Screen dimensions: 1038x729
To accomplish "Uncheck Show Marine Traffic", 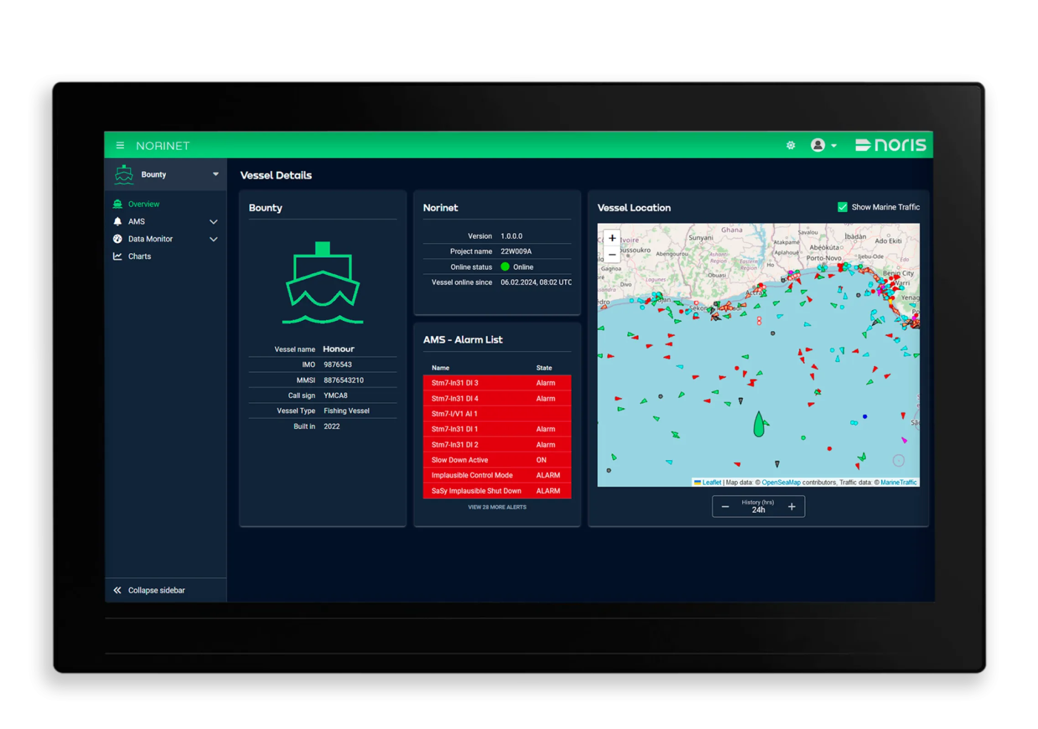I will click(842, 207).
